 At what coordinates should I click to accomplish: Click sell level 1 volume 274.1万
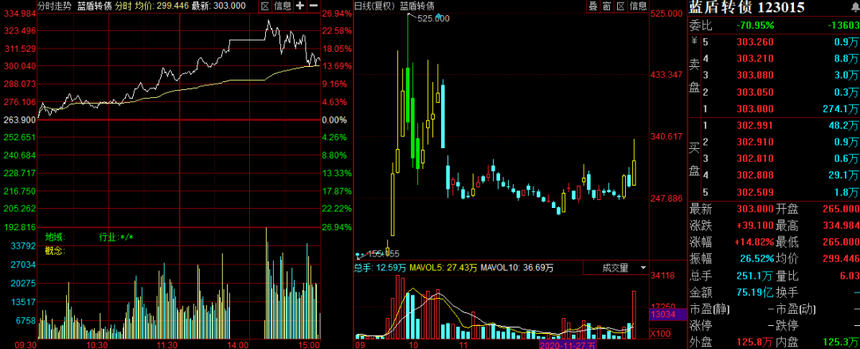tap(840, 108)
